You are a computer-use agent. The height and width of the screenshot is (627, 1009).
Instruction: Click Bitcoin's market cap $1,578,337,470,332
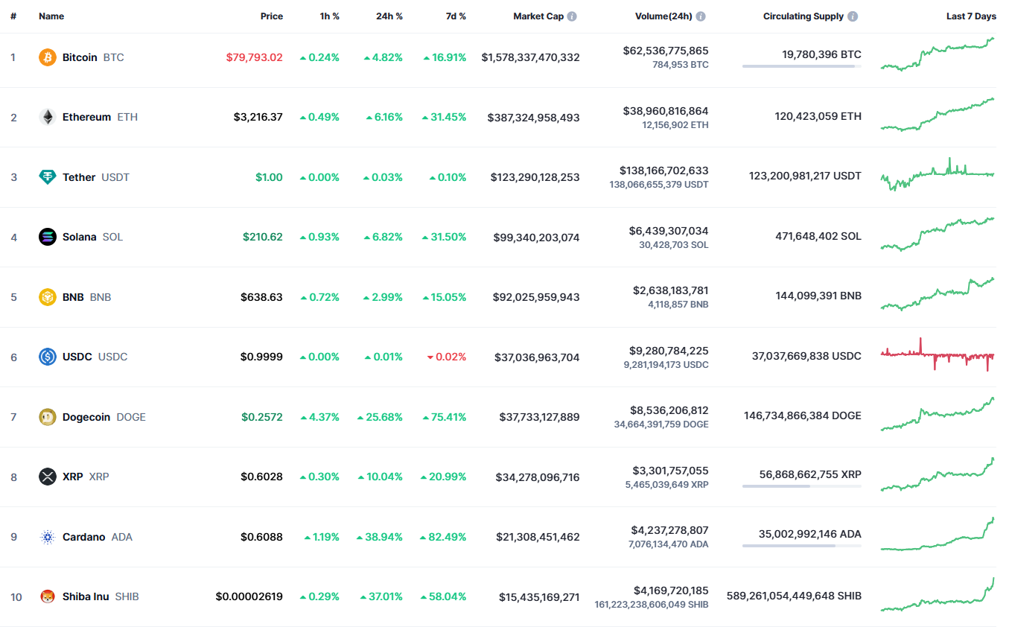[x=531, y=57]
